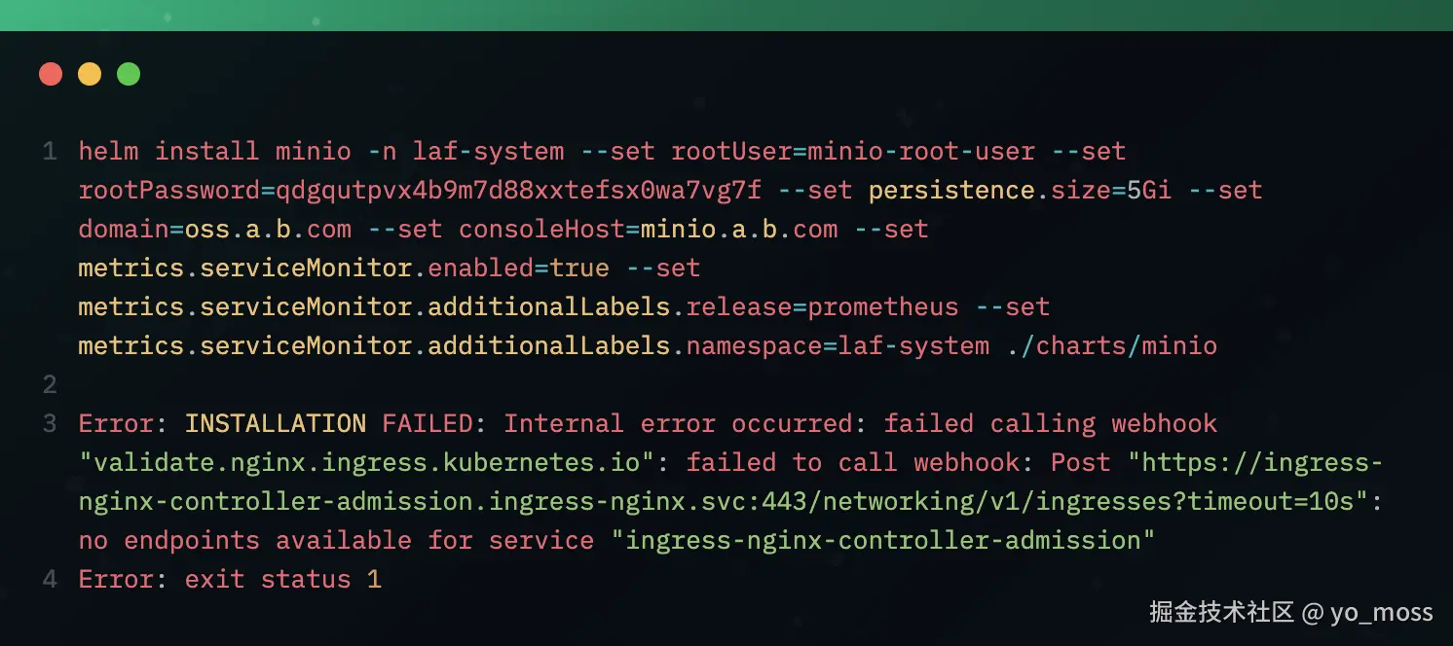
Task: Click line number 4 in gutter
Action: point(50,580)
